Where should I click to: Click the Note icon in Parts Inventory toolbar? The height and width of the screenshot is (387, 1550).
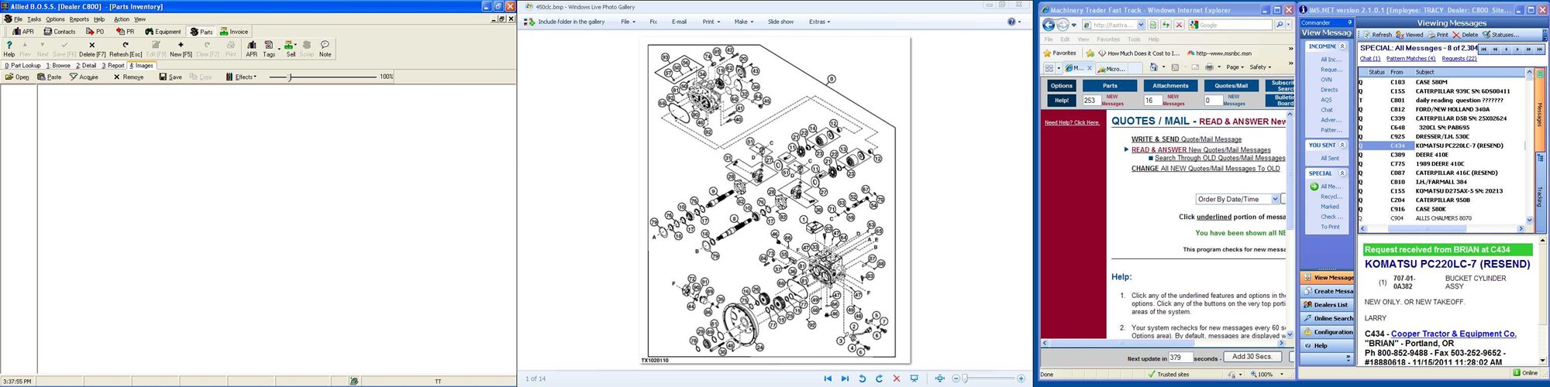pyautogui.click(x=325, y=50)
